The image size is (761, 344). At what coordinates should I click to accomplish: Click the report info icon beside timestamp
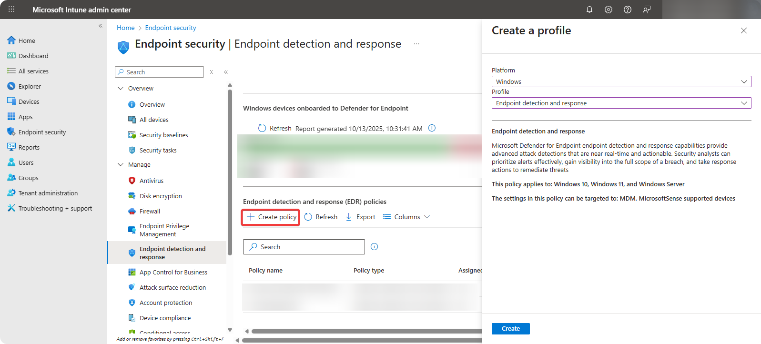(432, 128)
